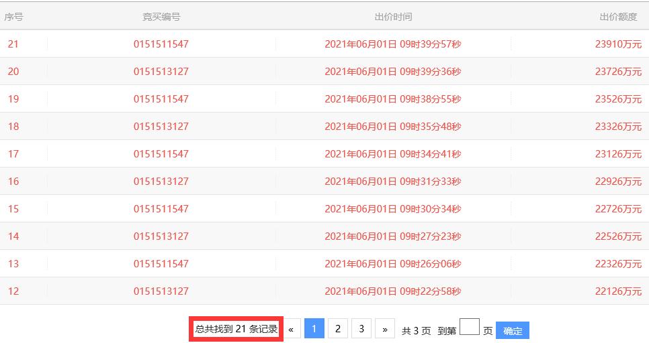The width and height of the screenshot is (649, 343).
Task: Select row number 15 cell
Action: pos(13,209)
